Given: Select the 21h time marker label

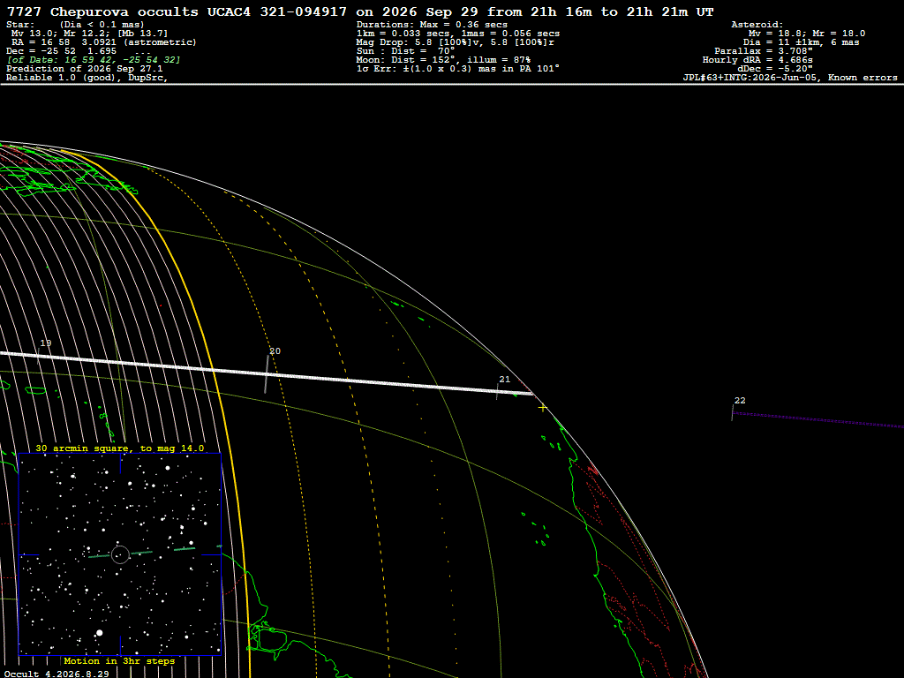Looking at the screenshot, I should pos(504,380).
